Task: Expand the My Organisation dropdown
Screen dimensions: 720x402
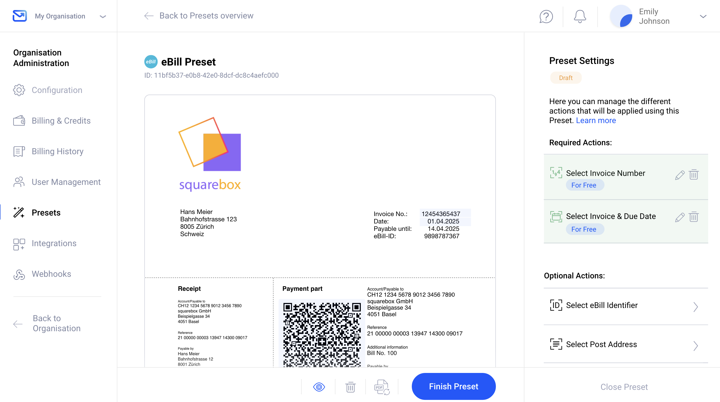Action: (103, 16)
